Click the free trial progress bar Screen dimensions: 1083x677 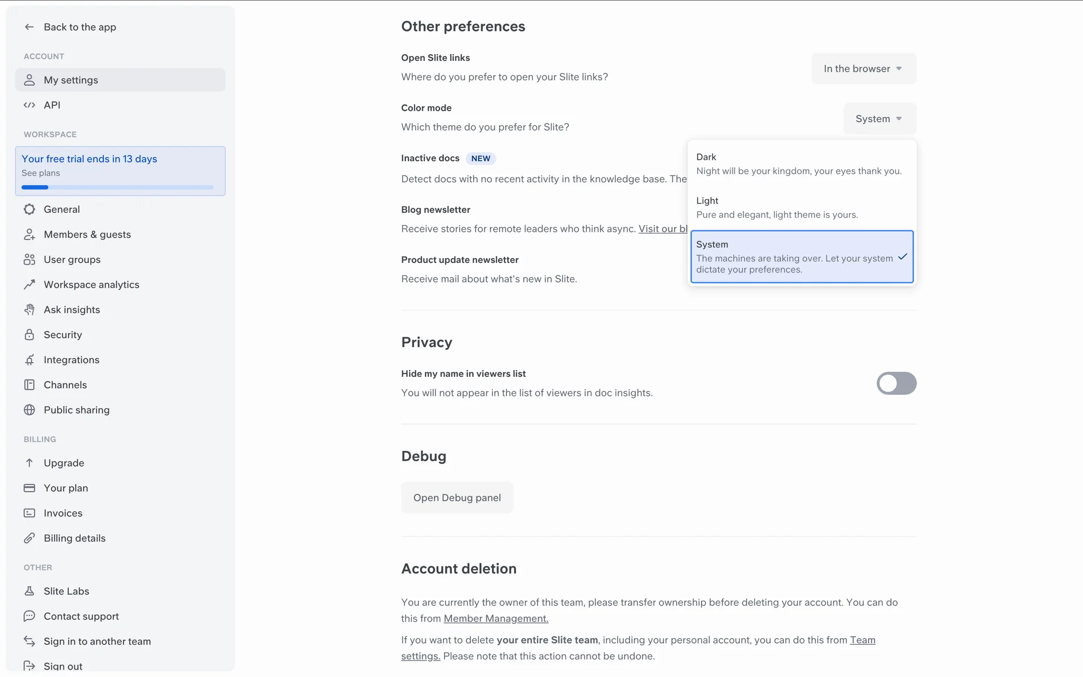click(117, 187)
